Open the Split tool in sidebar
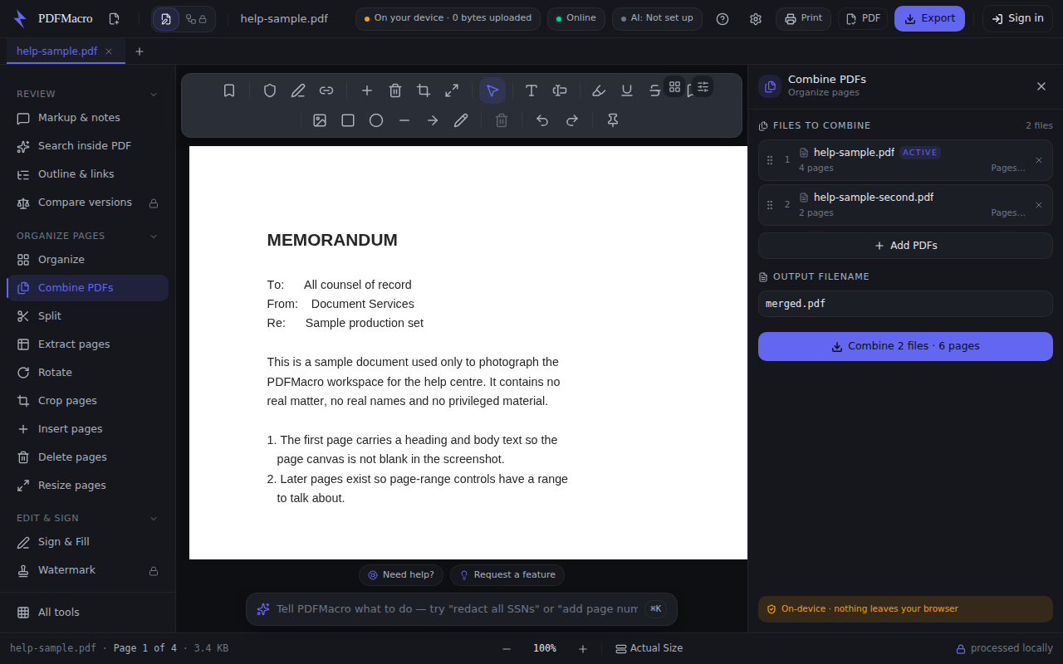1063x664 pixels. [87, 316]
